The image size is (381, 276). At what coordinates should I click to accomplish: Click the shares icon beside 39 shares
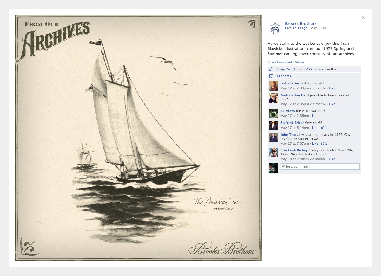[271, 76]
